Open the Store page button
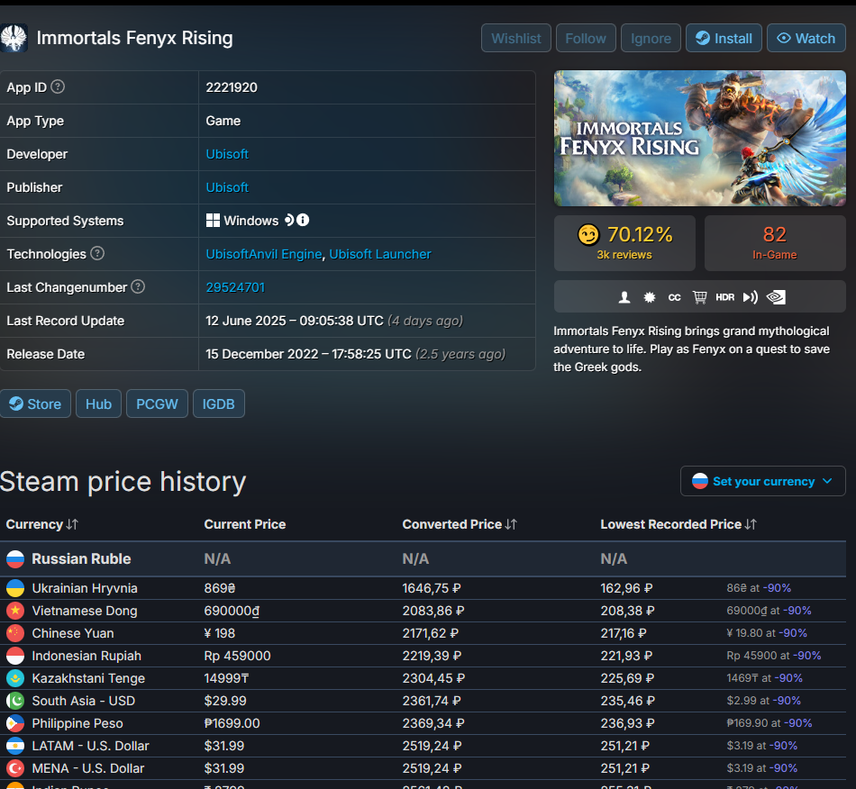The height and width of the screenshot is (789, 856). pos(35,404)
